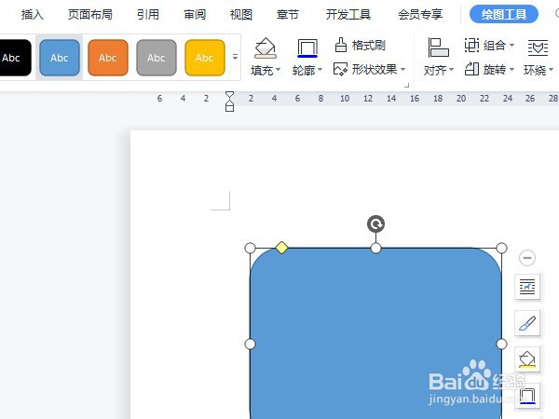Activate the 格式刷 format painter

pyautogui.click(x=360, y=46)
